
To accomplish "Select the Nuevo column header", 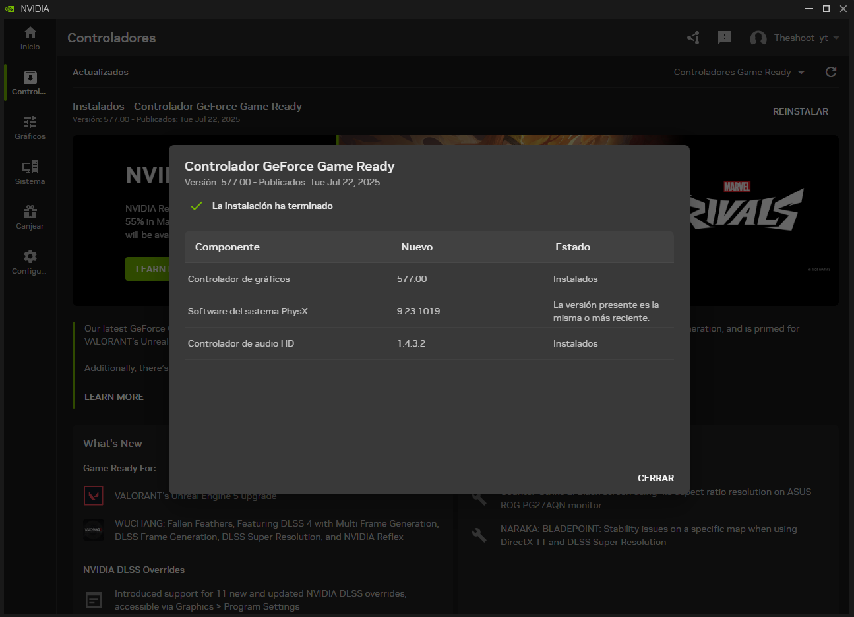I will [417, 247].
